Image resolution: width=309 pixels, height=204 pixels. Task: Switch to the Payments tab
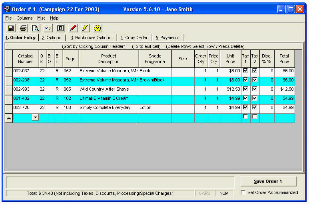point(167,38)
